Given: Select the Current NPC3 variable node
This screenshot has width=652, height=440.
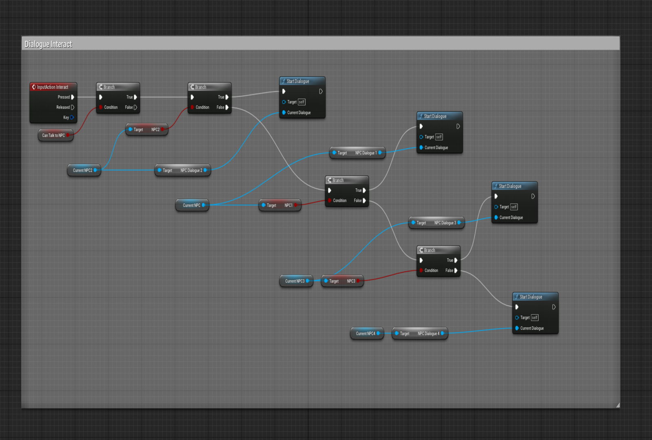Looking at the screenshot, I should (294, 281).
